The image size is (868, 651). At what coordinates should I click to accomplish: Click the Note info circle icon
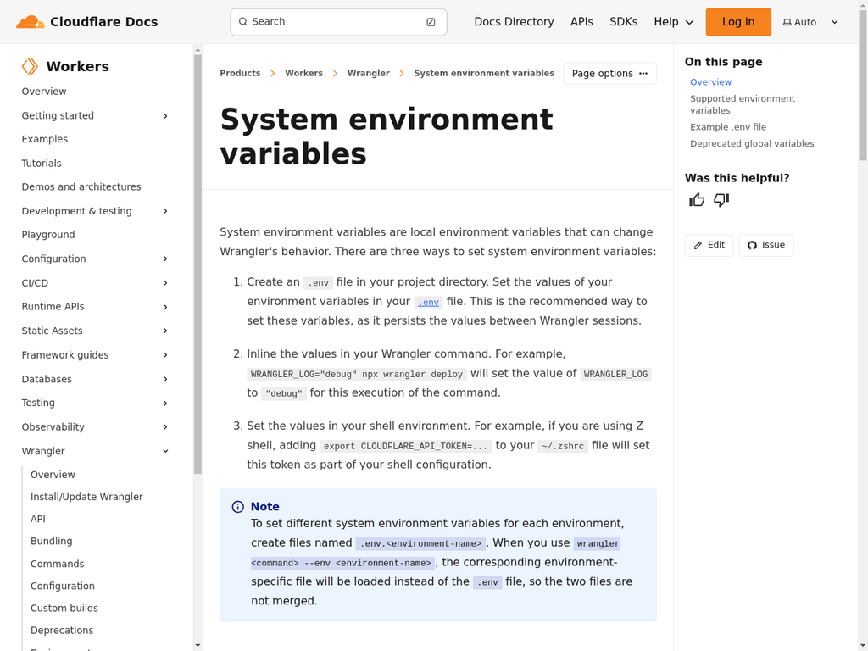point(238,507)
